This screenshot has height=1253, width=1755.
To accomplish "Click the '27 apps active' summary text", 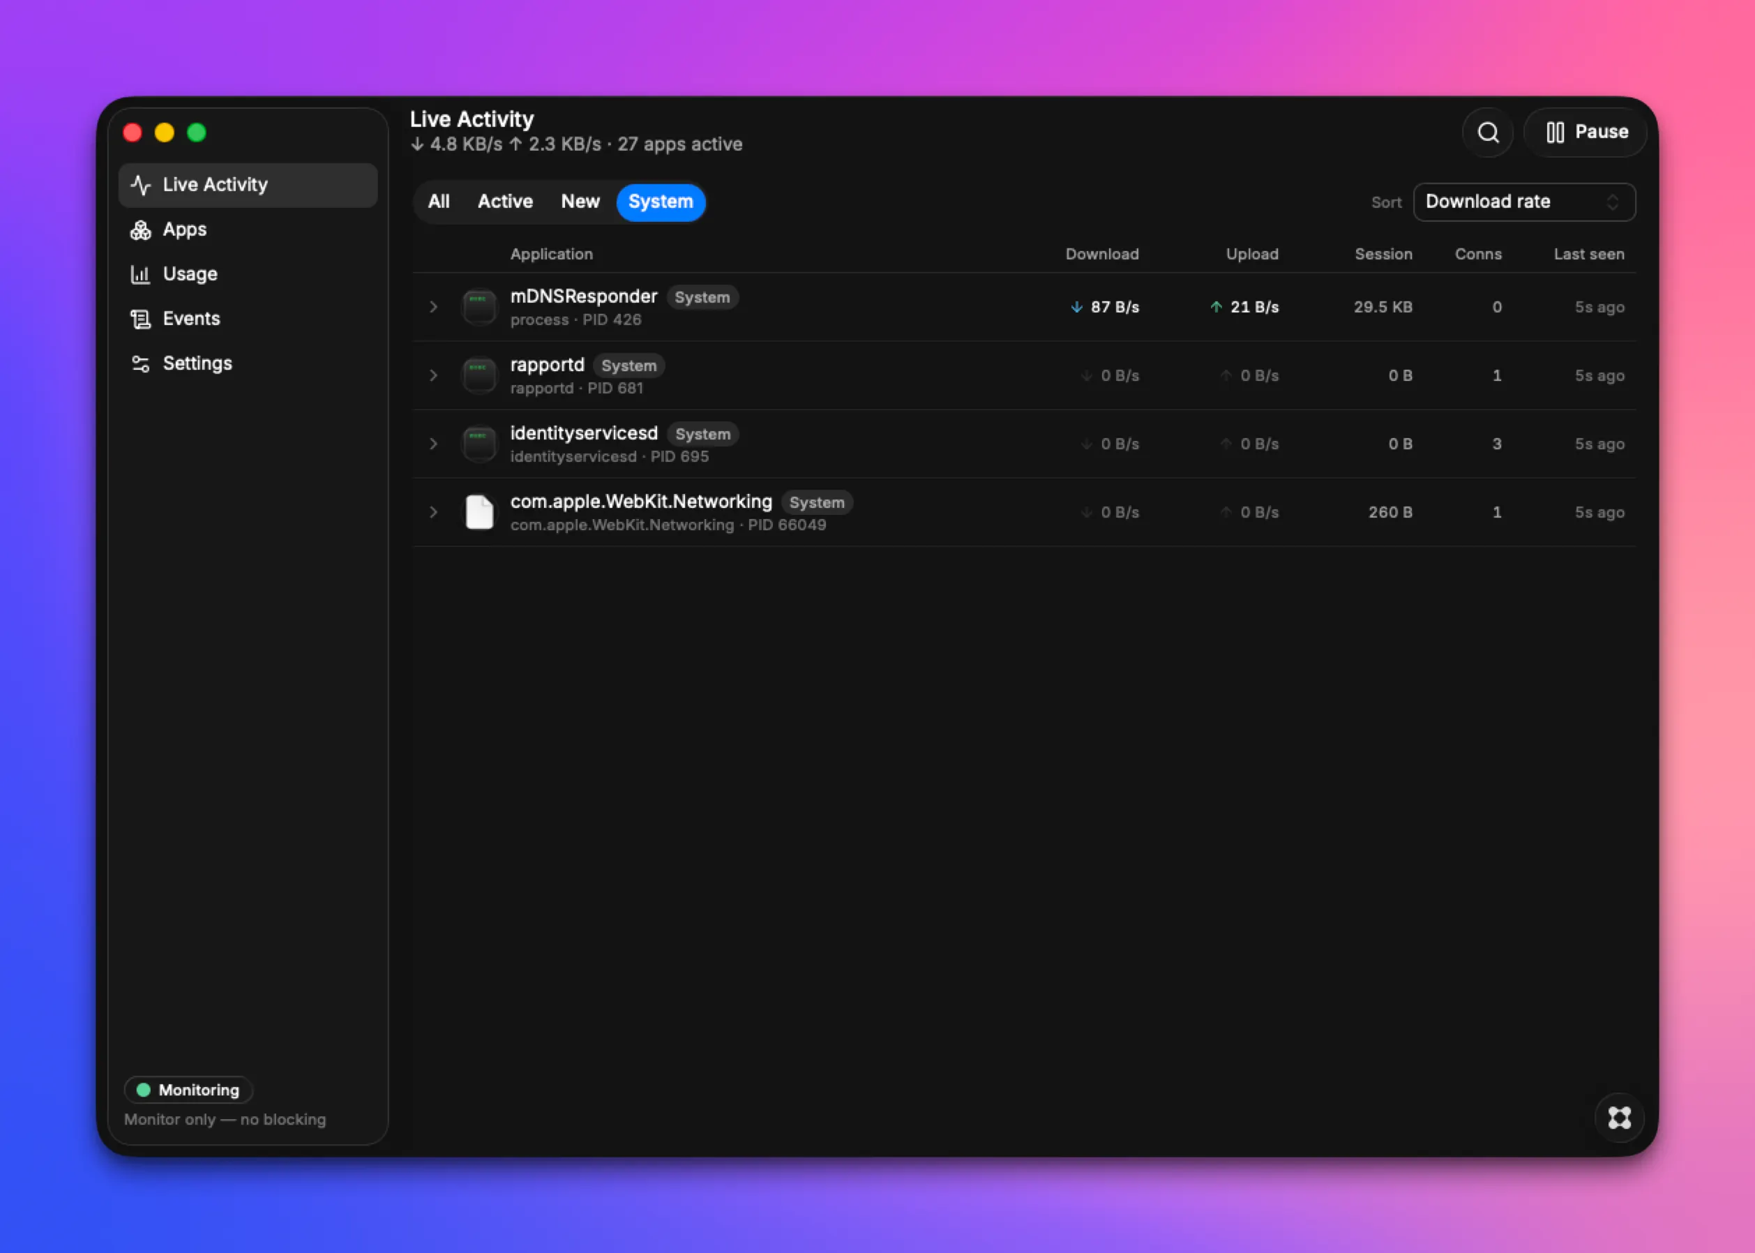I will [x=679, y=145].
